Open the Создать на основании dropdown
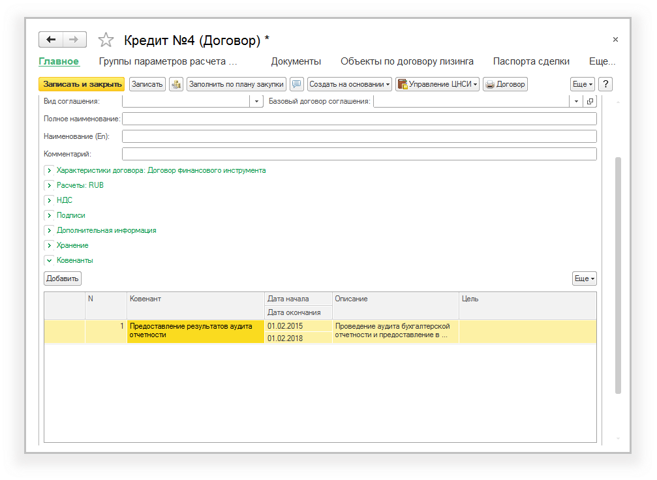This screenshot has width=657, height=480. click(x=350, y=84)
